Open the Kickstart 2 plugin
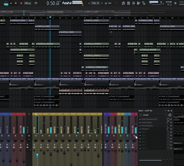Viewport: 184px width, 166px height. point(145,129)
